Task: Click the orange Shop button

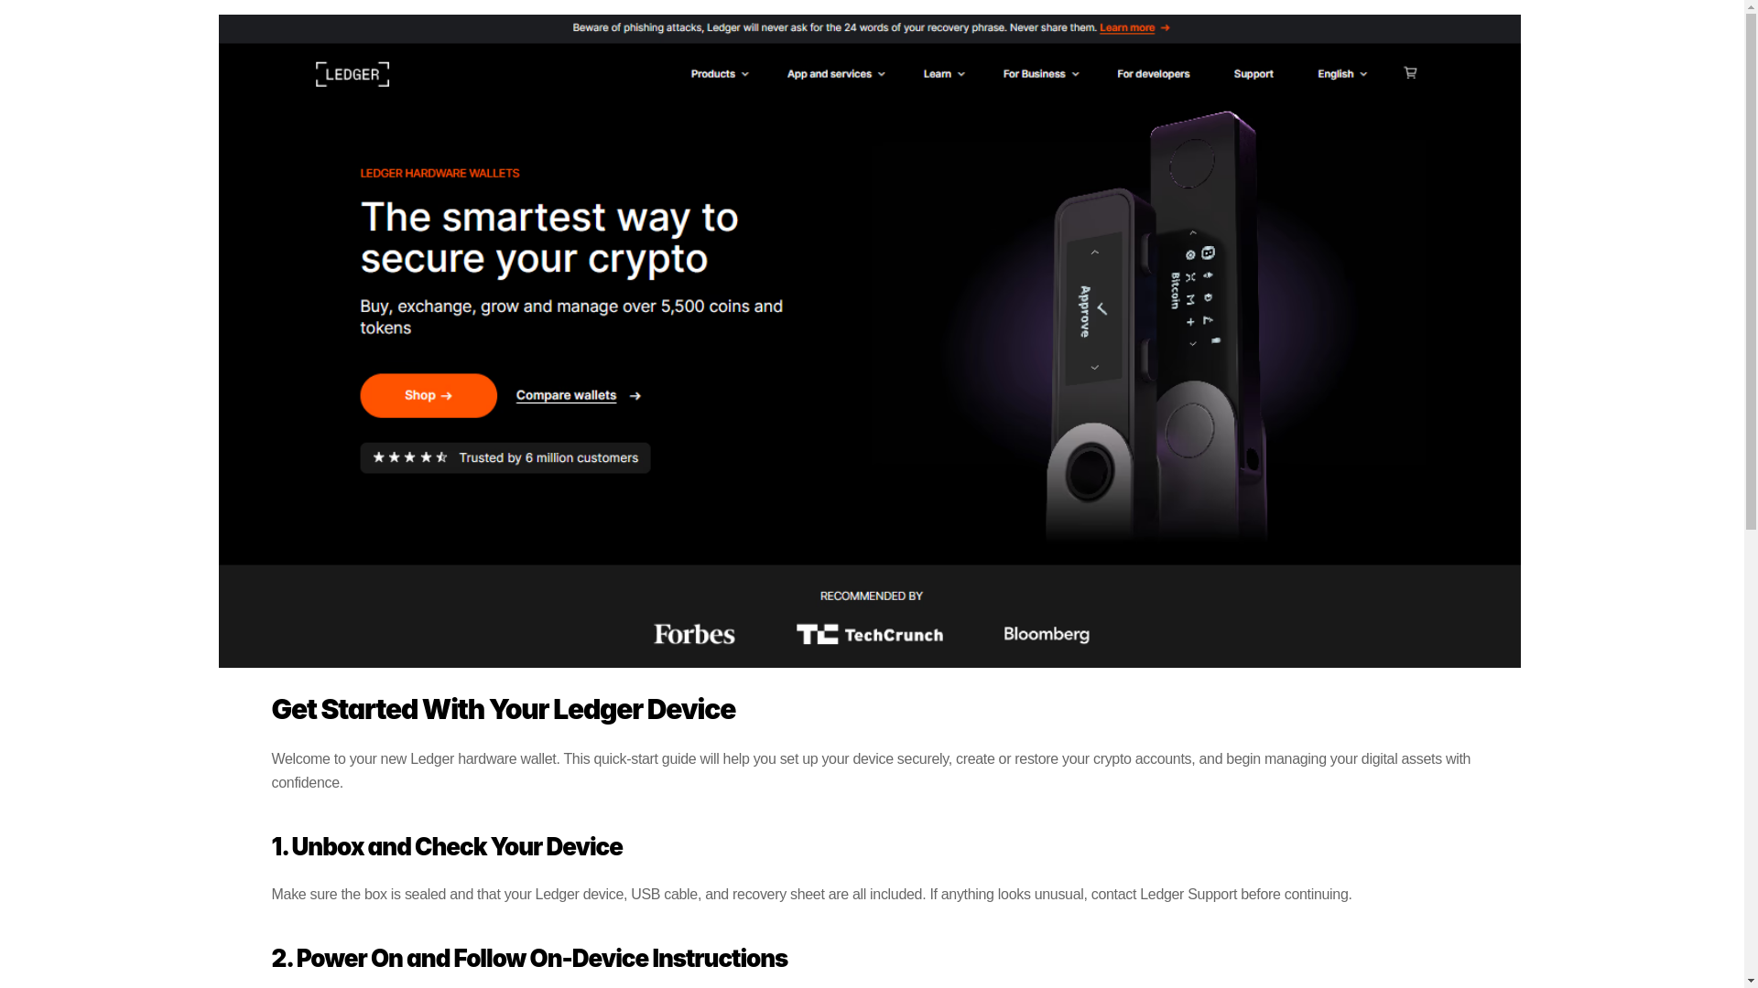Action: [x=429, y=395]
